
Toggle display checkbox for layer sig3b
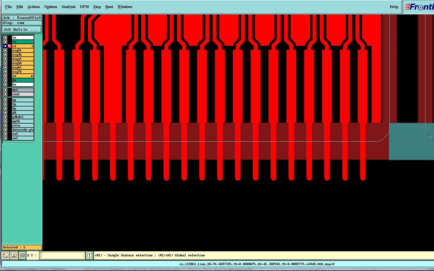pos(5,55)
